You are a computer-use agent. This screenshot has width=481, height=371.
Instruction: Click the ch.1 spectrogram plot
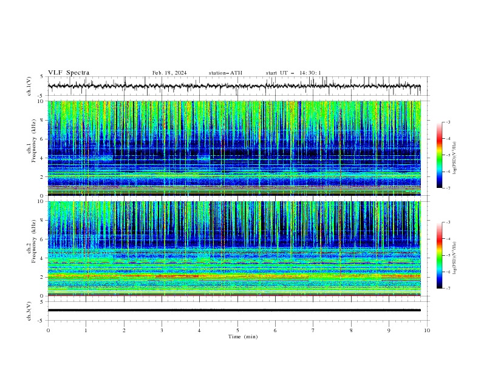[x=234, y=148]
